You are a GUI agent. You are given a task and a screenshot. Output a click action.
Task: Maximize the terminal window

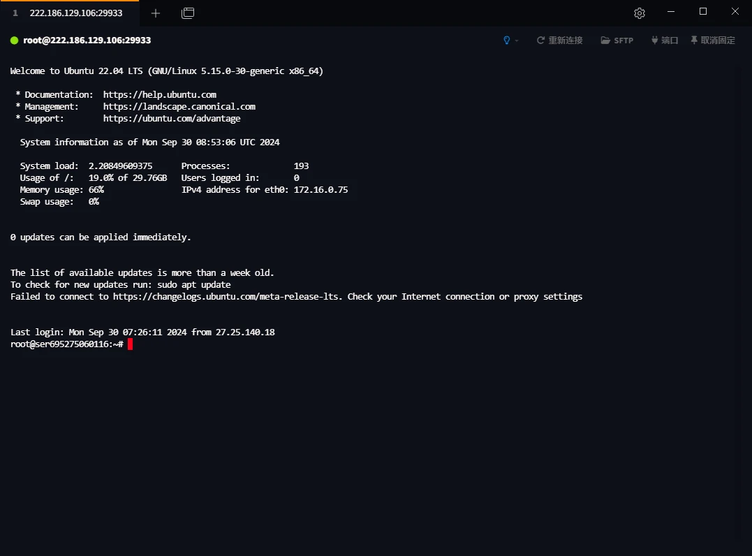[x=703, y=12]
